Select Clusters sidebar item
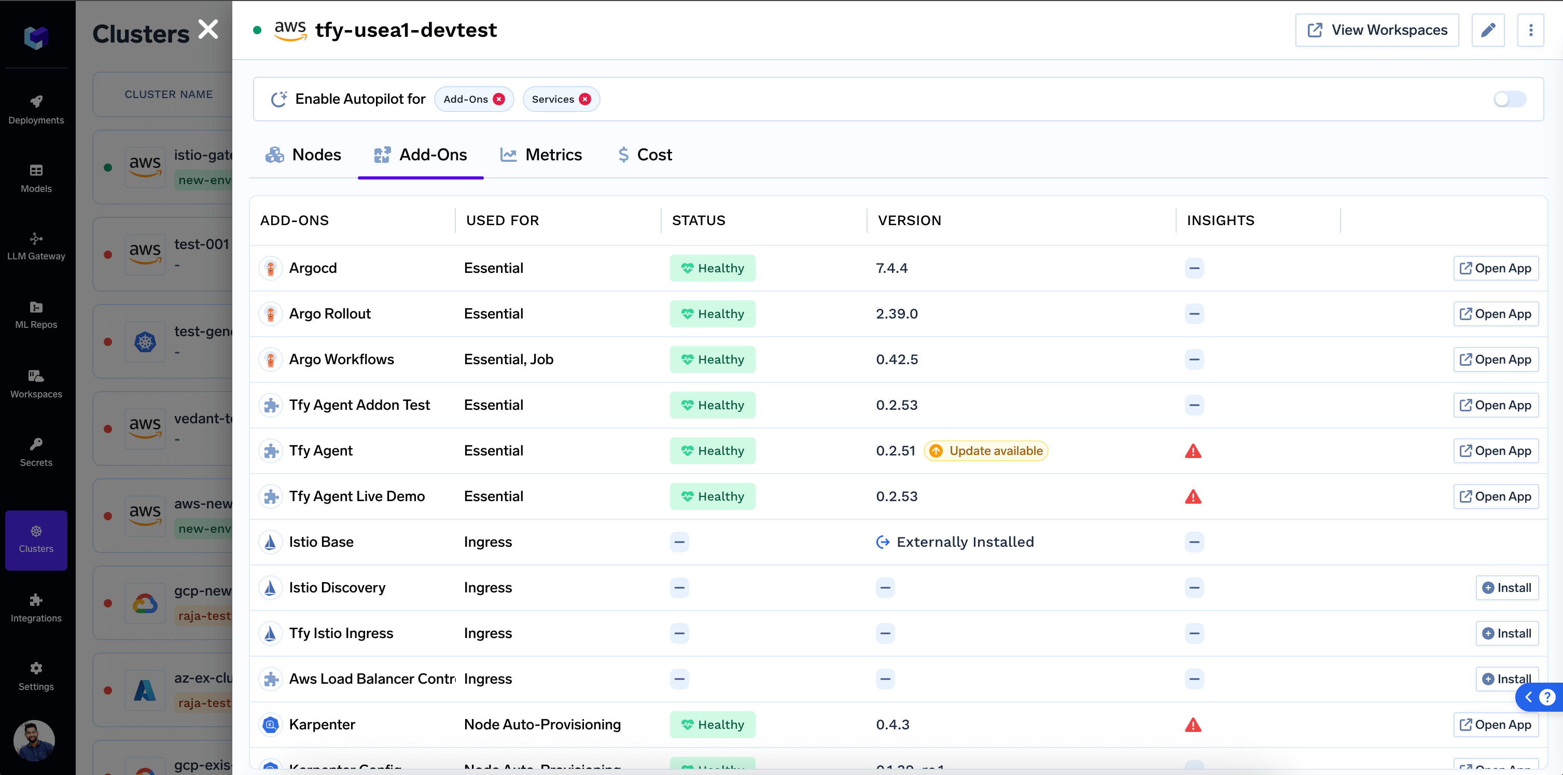The width and height of the screenshot is (1563, 775). (36, 539)
